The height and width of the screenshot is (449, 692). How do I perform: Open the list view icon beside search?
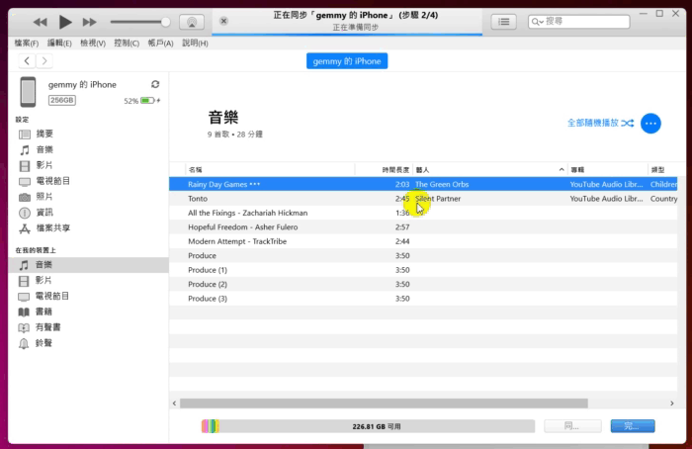504,22
